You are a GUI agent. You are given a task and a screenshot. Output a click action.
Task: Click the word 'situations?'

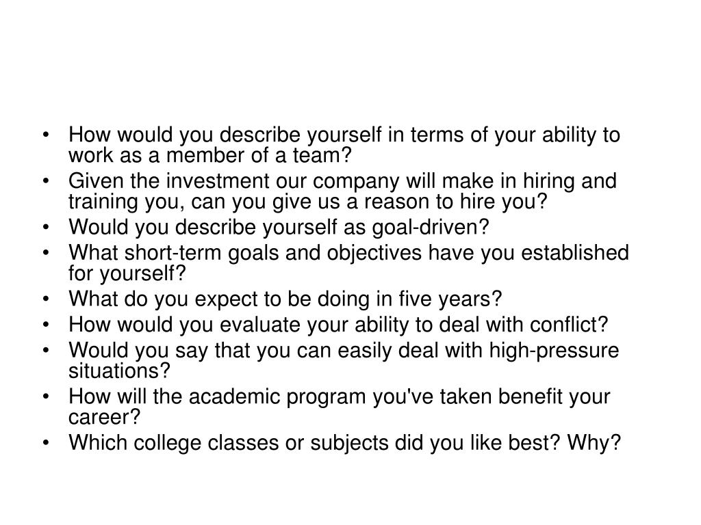click(x=119, y=371)
